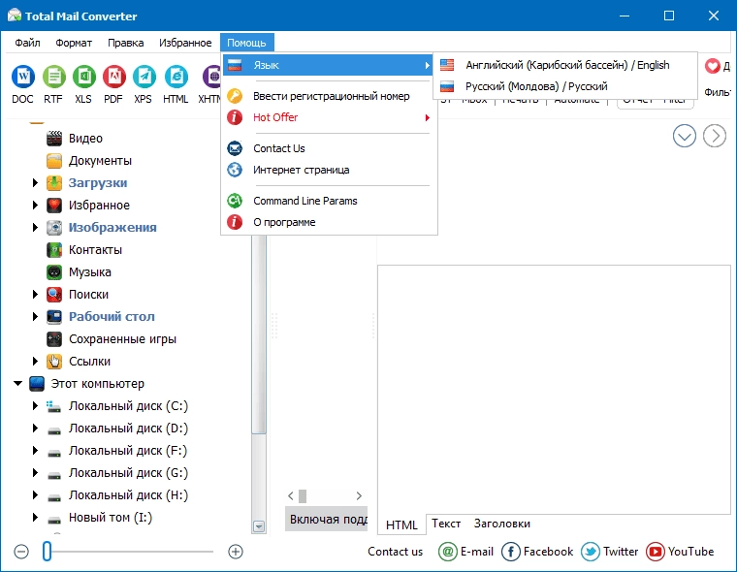Click the red heart favorites icon

pyautogui.click(x=712, y=66)
